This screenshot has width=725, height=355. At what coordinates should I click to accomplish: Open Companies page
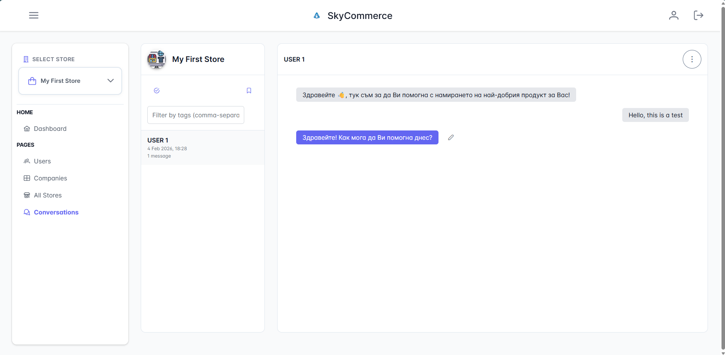(50, 178)
